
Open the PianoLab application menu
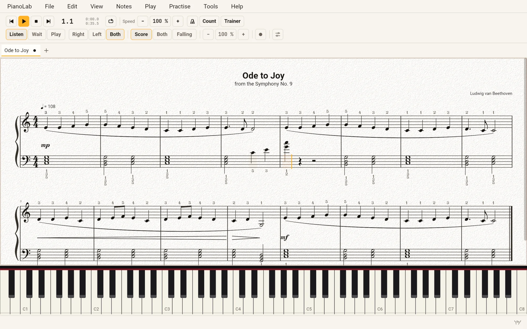click(x=19, y=6)
